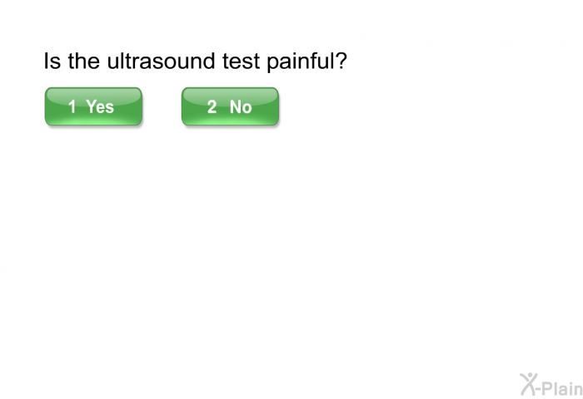Click the word "Yes" on the first button
The image size is (583, 399).
100,106
